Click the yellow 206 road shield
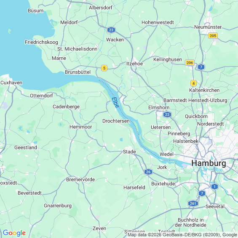This screenshot has width=238, height=238. tap(190, 62)
